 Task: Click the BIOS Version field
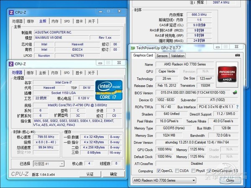(x=193, y=93)
